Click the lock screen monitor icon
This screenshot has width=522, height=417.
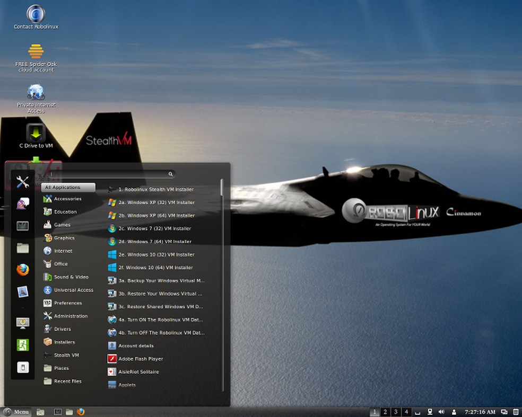(23, 323)
